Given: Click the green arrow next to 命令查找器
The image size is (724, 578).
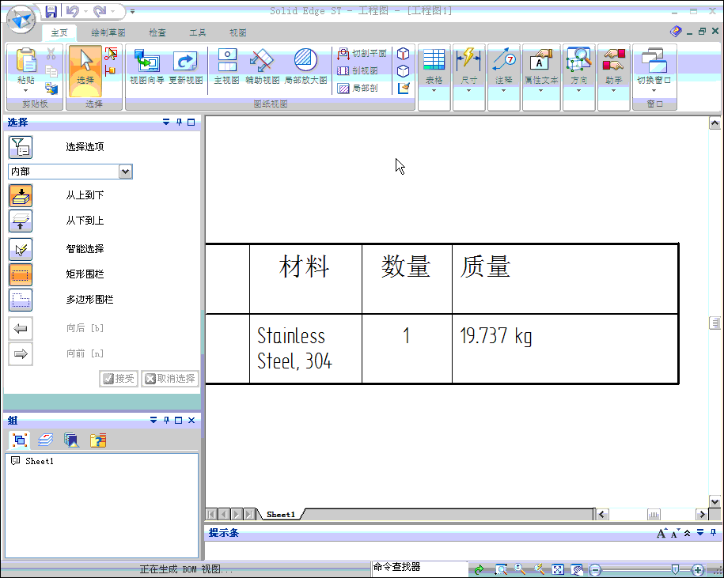Looking at the screenshot, I should point(479,569).
